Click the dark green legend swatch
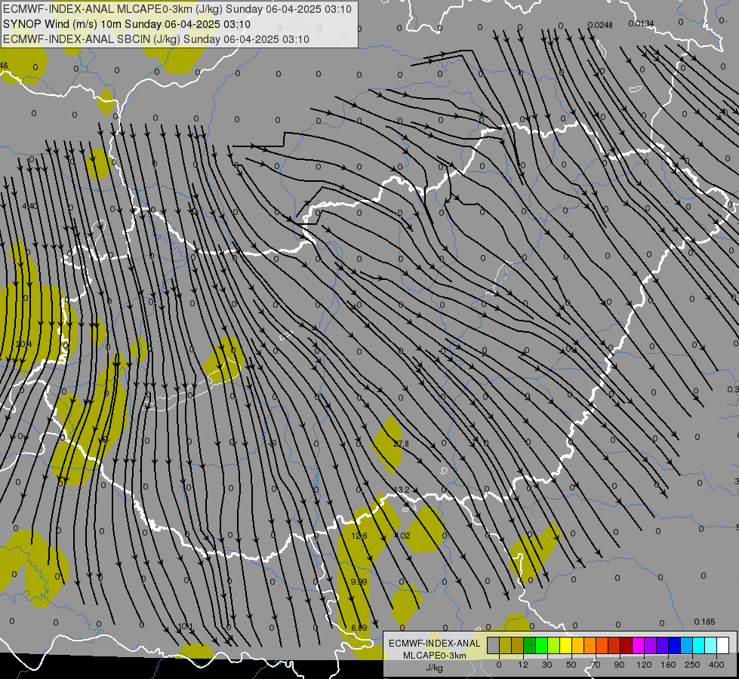 pos(530,645)
